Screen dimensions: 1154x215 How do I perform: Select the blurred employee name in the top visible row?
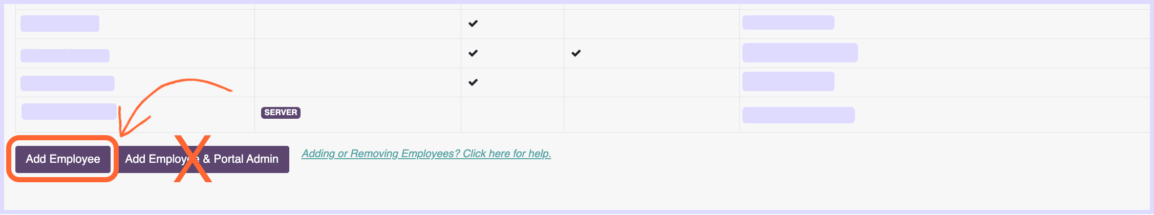(60, 24)
